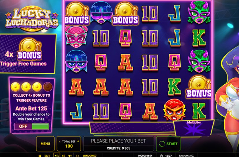Select the medium volume speaker icon
Viewport: 239px width, 157px height.
pyautogui.click(x=64, y=156)
